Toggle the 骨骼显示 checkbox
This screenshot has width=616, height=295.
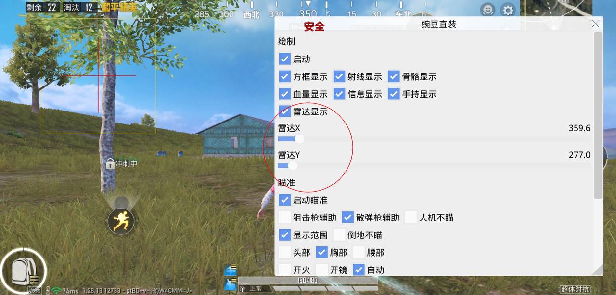(x=394, y=76)
